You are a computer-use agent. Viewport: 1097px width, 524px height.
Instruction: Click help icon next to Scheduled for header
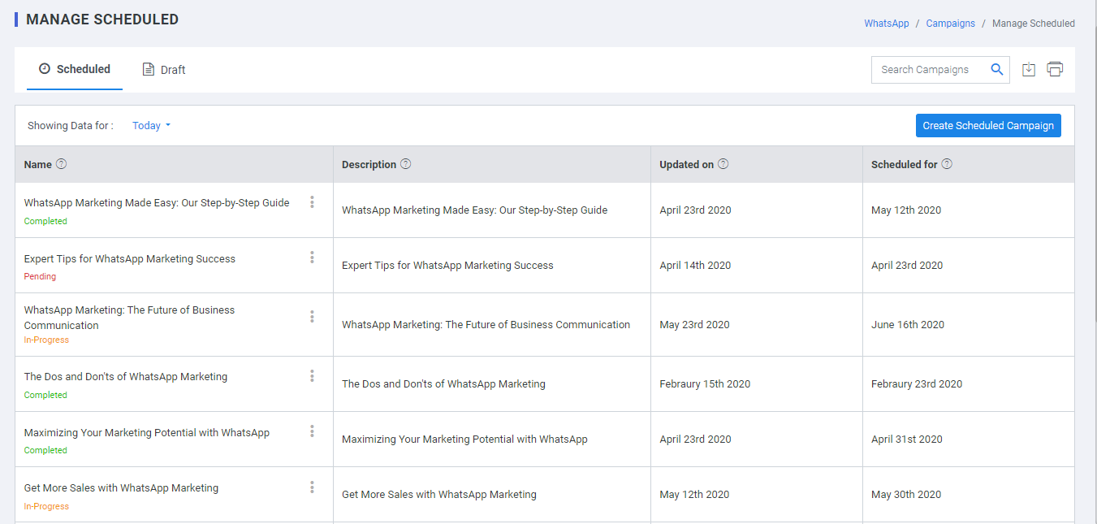click(x=947, y=164)
